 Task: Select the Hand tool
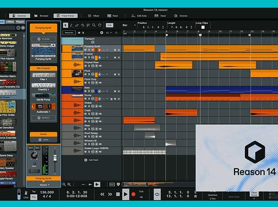pyautogui.click(x=100, y=25)
